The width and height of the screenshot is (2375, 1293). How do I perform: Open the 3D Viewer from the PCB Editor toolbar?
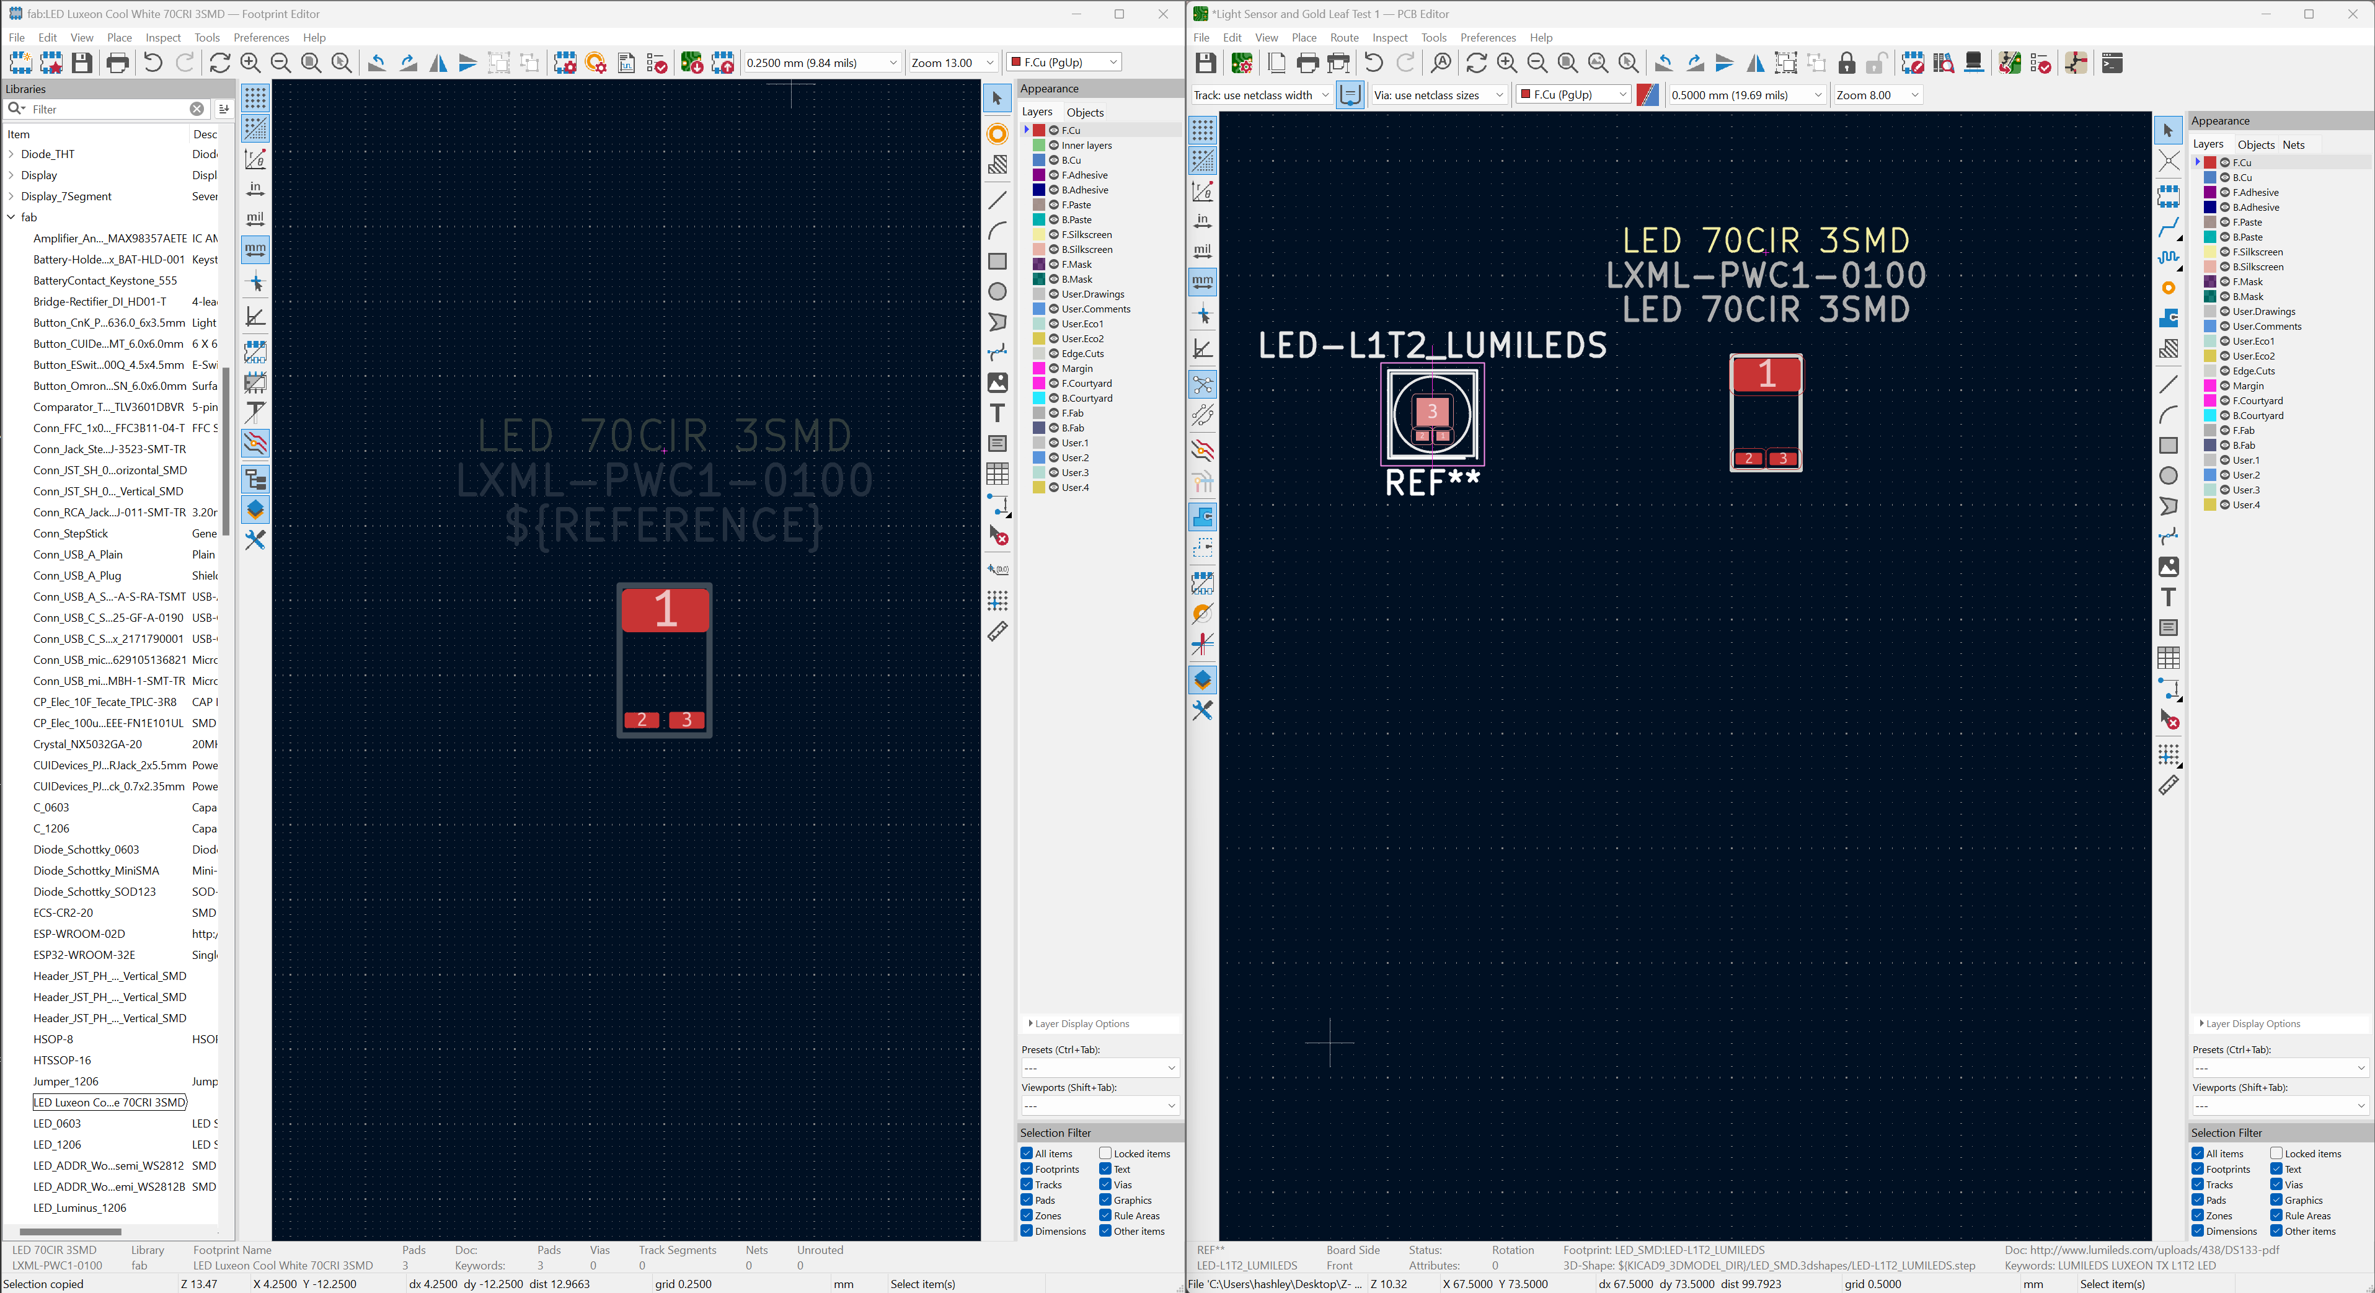(x=1974, y=63)
